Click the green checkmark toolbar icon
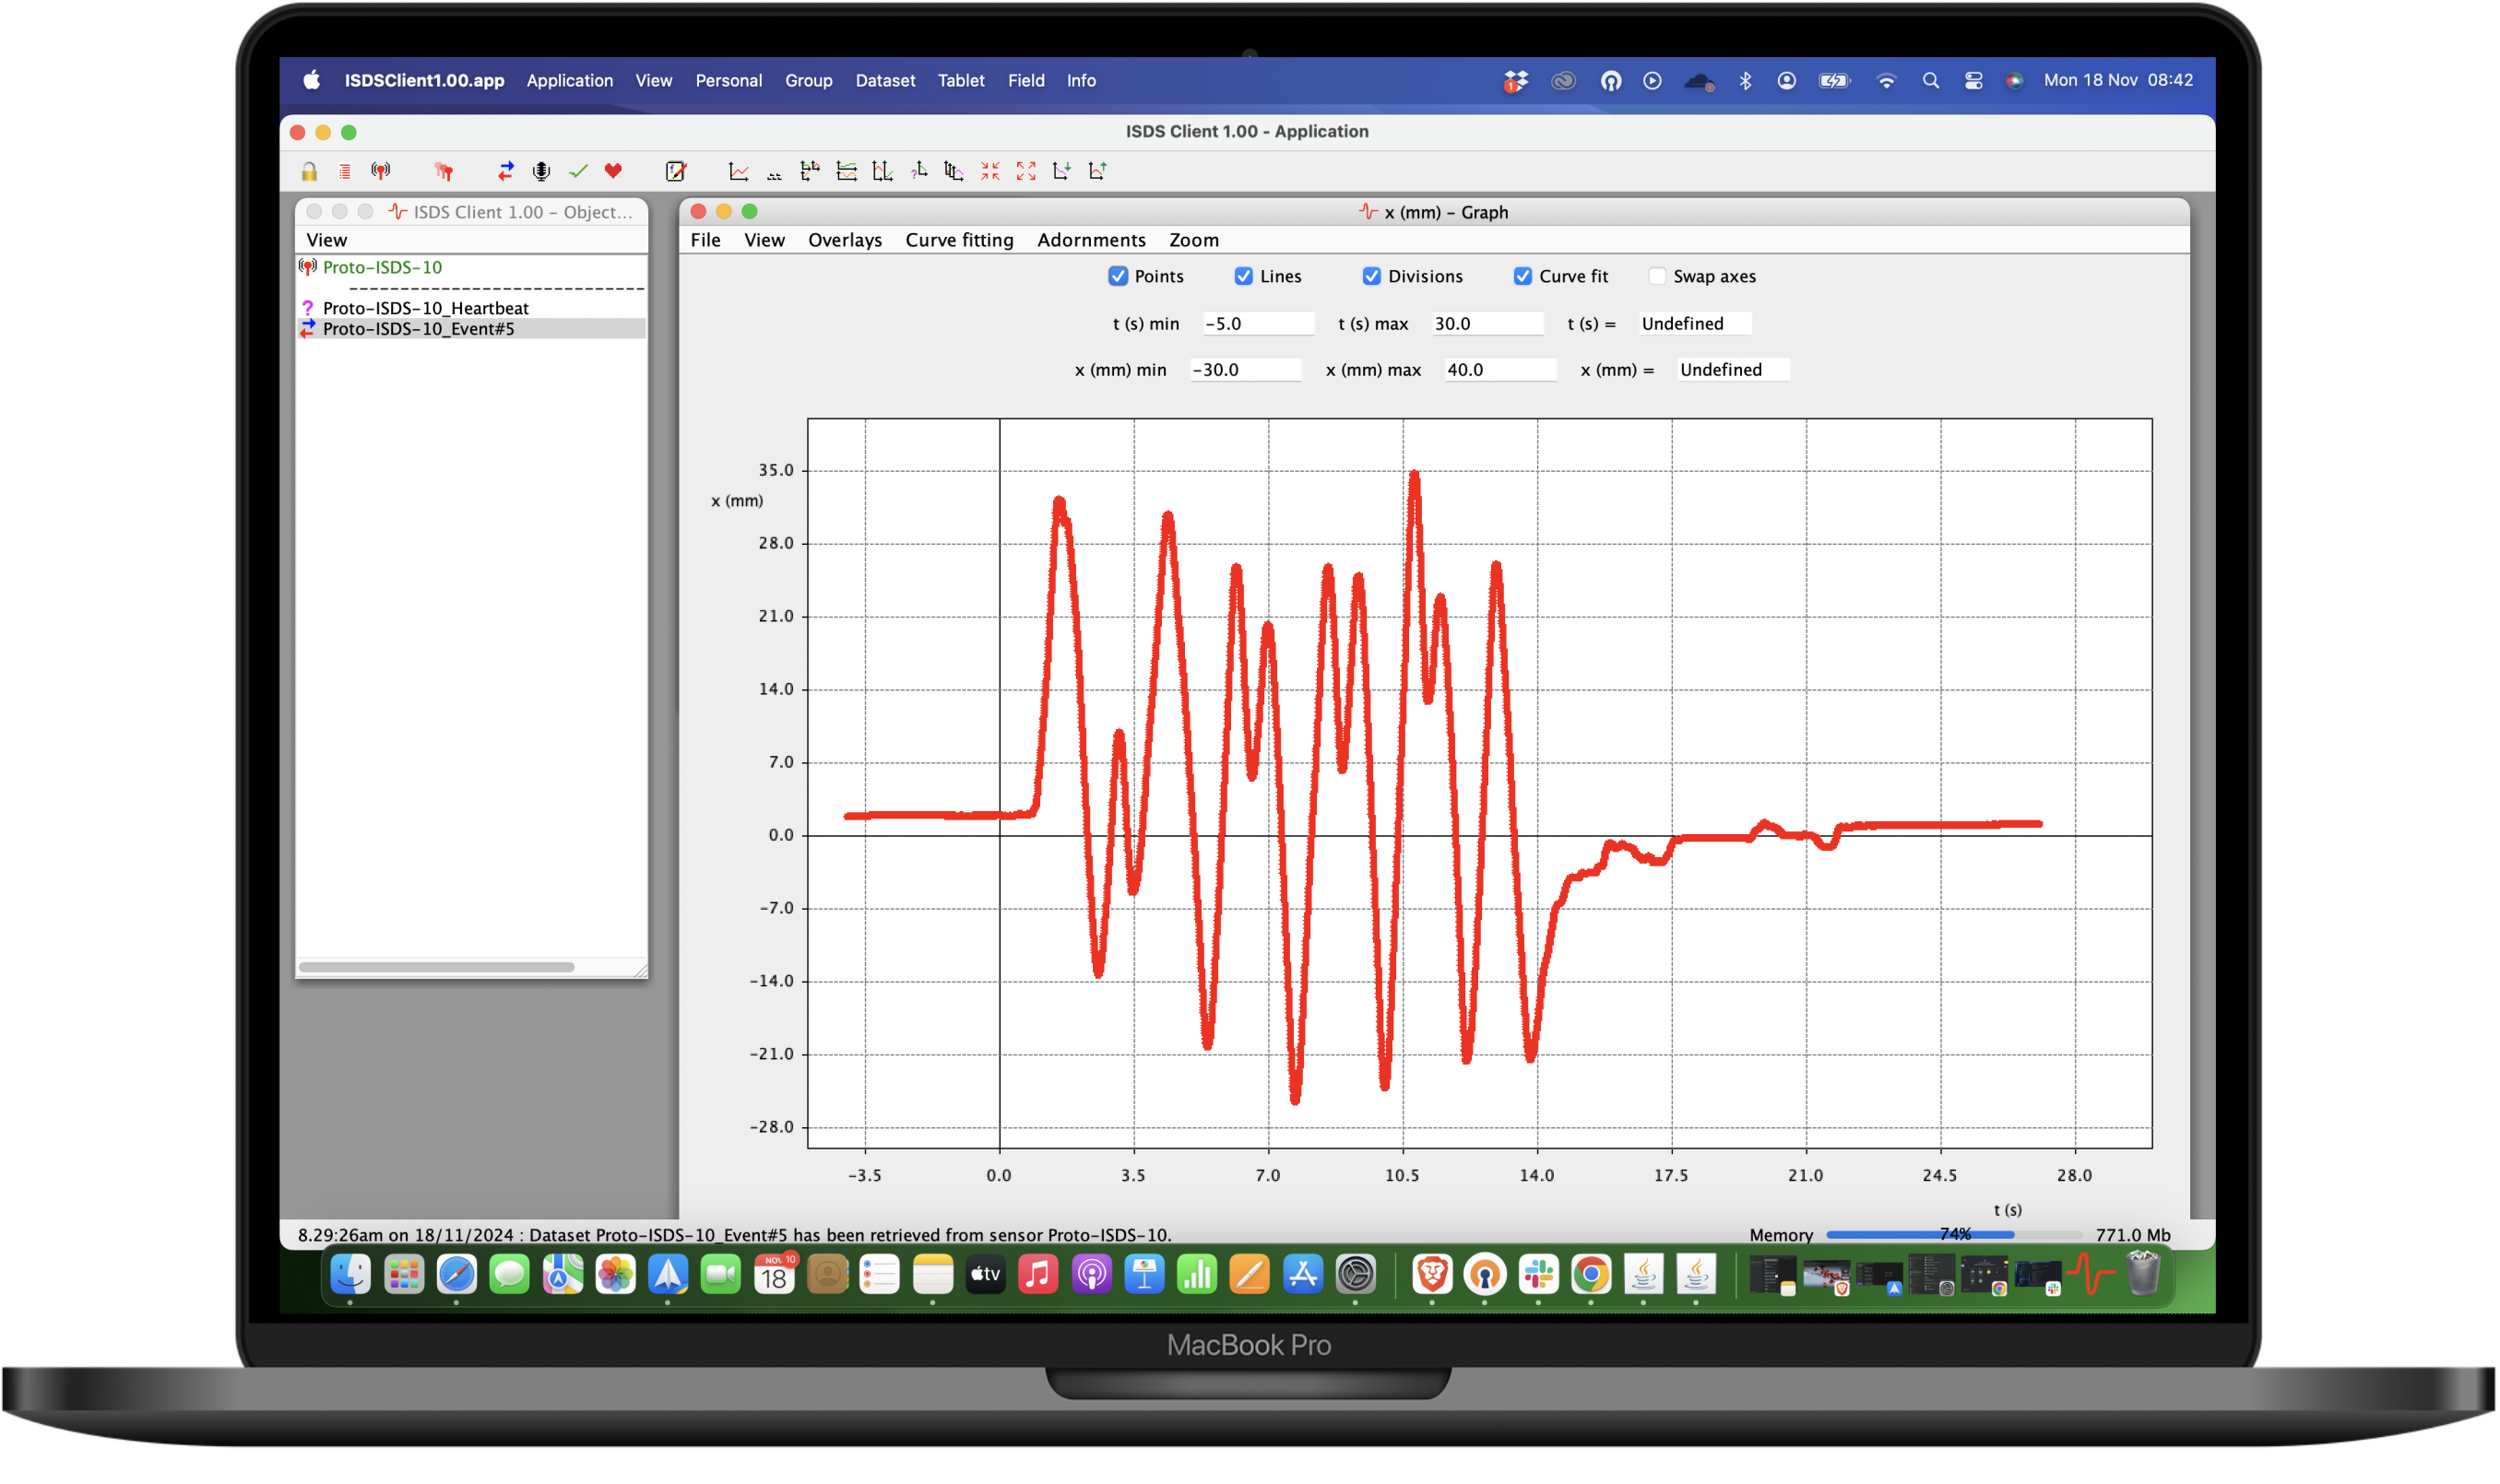This screenshot has height=1484, width=2500. pyautogui.click(x=578, y=171)
